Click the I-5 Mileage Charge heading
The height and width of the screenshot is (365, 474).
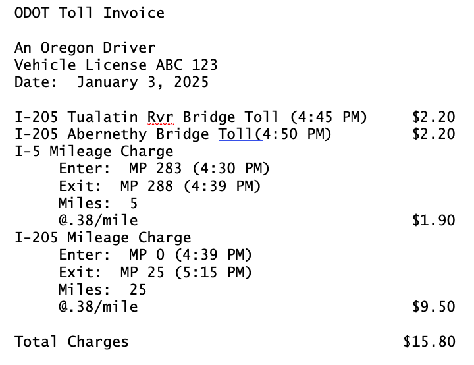[x=93, y=152]
